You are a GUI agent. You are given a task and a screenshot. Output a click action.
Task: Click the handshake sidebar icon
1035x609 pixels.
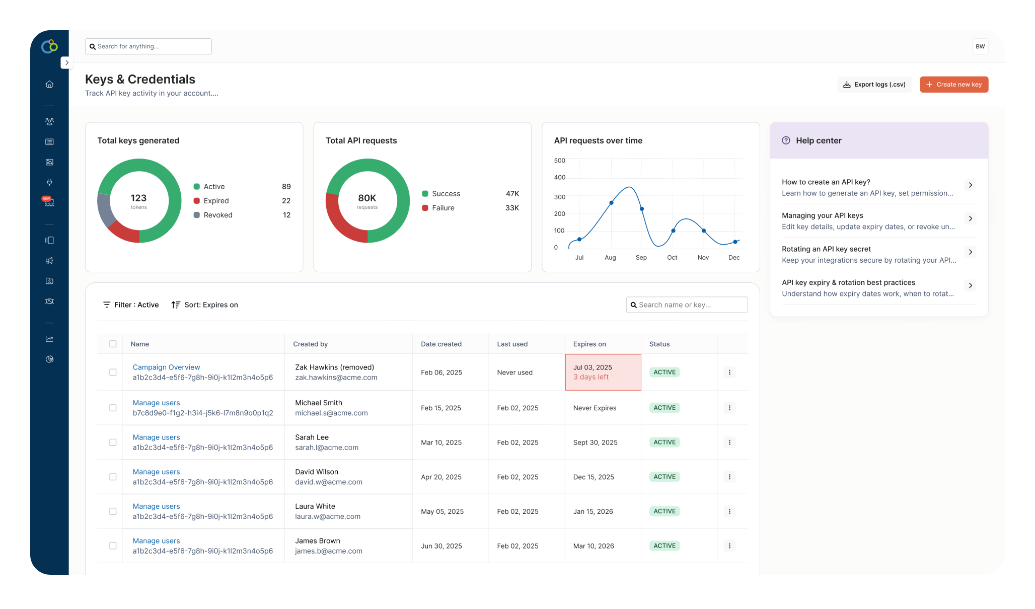(x=49, y=301)
